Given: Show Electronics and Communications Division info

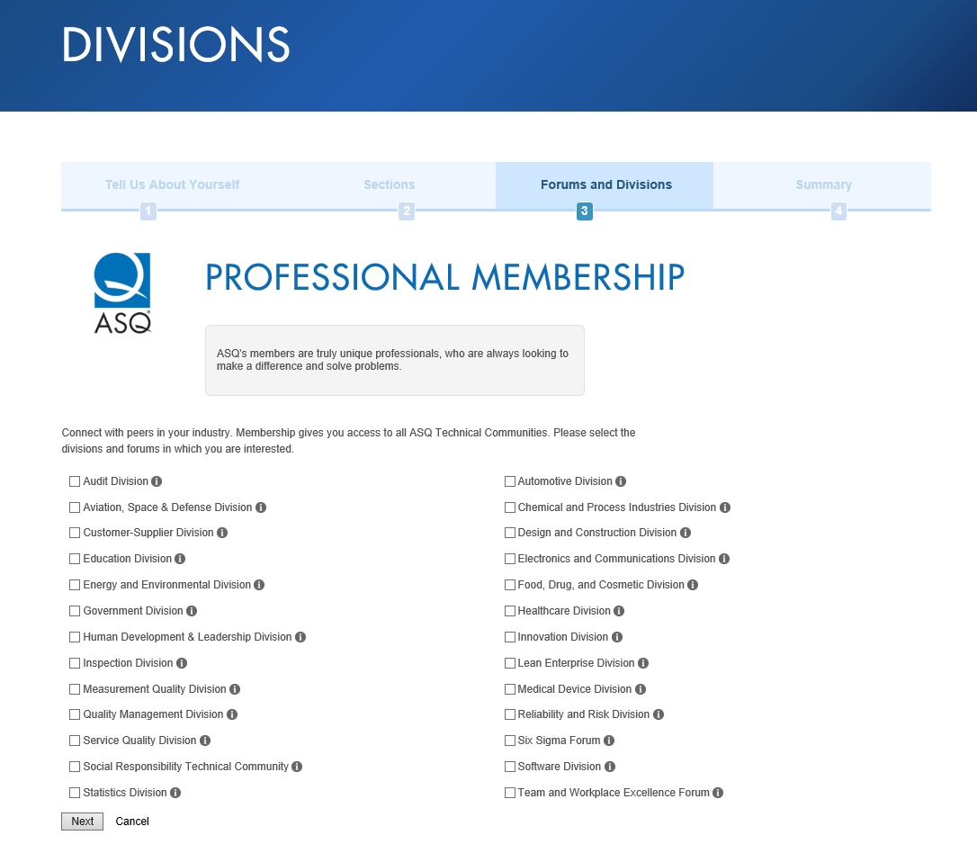Looking at the screenshot, I should (x=723, y=559).
